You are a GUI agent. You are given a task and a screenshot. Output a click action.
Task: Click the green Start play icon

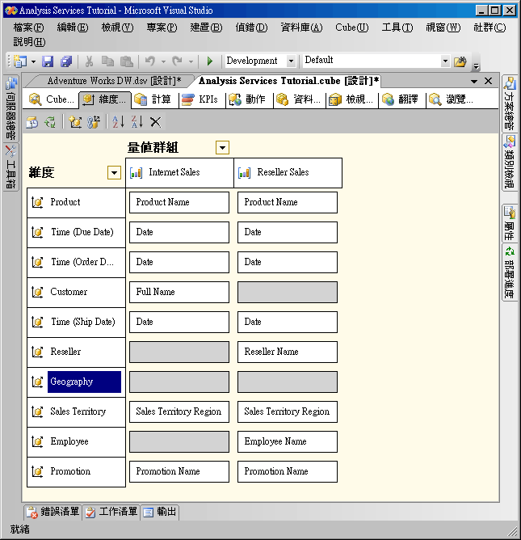point(209,61)
